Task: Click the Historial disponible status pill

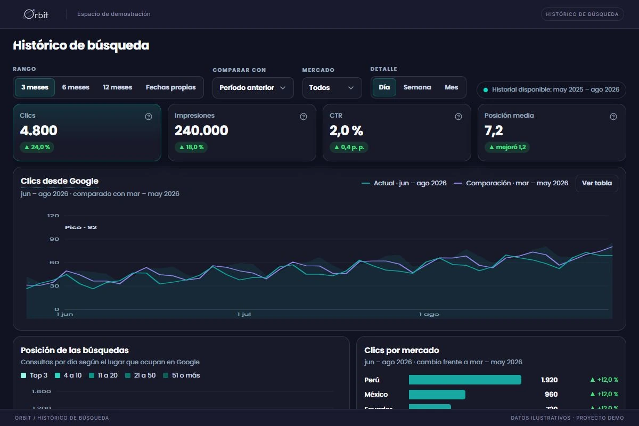Action: pyautogui.click(x=551, y=90)
